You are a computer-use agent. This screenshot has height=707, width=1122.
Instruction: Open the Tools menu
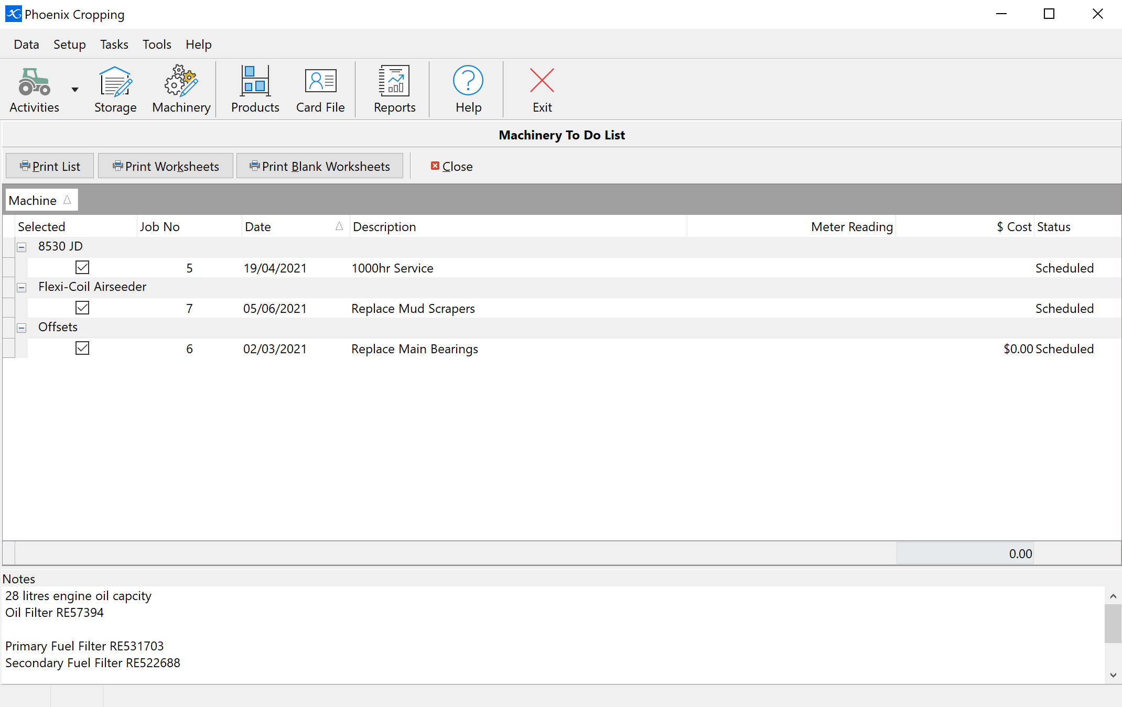[x=157, y=45]
